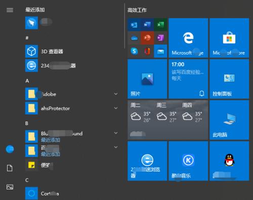The height and width of the screenshot is (200, 253).
Task: Expand the ahsProtector folder chevron
Action: (116, 108)
